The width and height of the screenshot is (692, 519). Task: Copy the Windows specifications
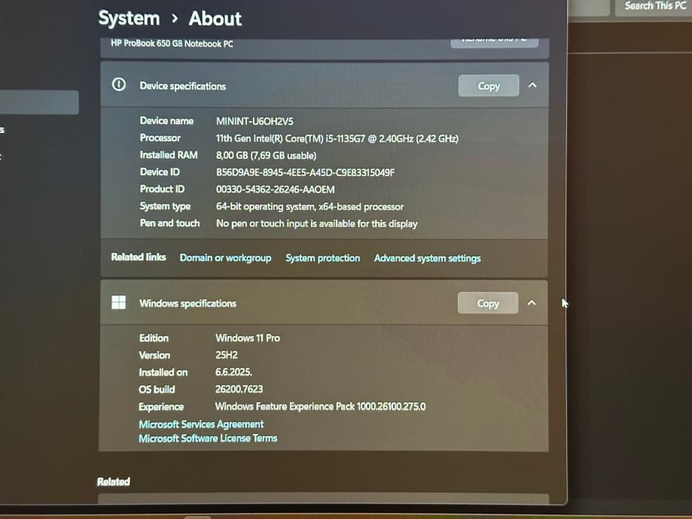[x=488, y=303]
